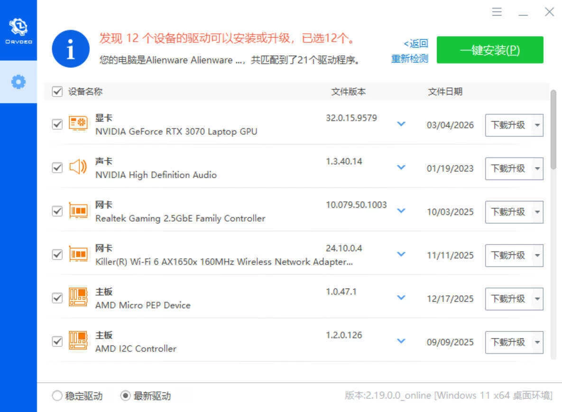Toggle the select-all checkbox beside 设备名称
This screenshot has height=412, width=562.
pyautogui.click(x=57, y=91)
